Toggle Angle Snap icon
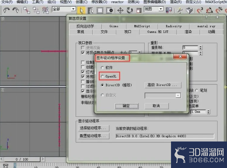Image resolution: width=227 pixels, height=168 pixels. (209, 10)
